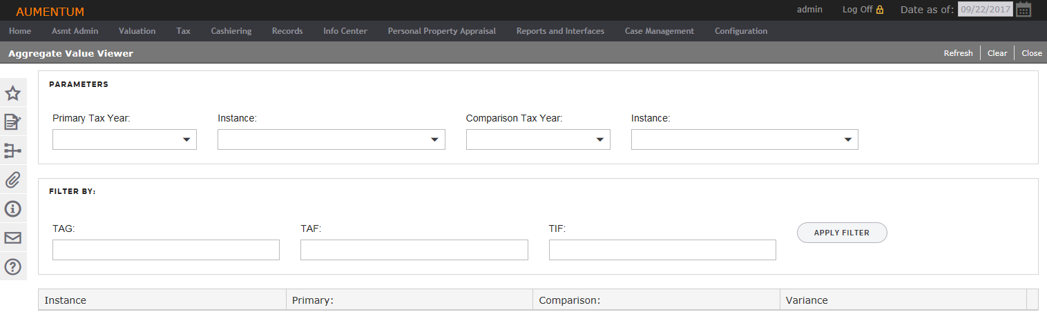Click the hierarchy tree icon in sidebar
This screenshot has width=1047, height=321.
click(13, 151)
